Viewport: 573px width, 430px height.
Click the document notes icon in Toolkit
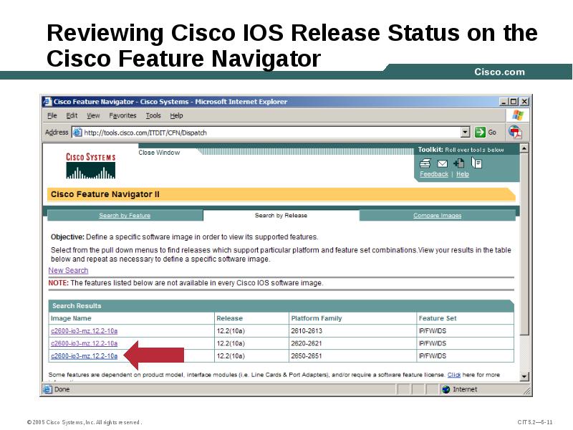pyautogui.click(x=476, y=163)
